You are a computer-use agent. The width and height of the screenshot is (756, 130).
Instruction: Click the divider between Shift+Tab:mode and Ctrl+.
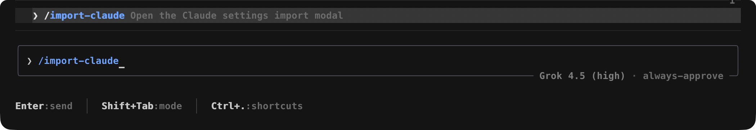(197, 106)
